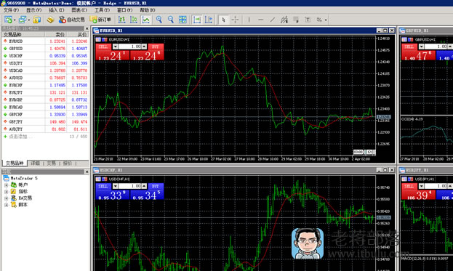This screenshot has height=271, width=453.
Task: Open dropdown arrow beside profiles icon
Action: click(x=28, y=20)
